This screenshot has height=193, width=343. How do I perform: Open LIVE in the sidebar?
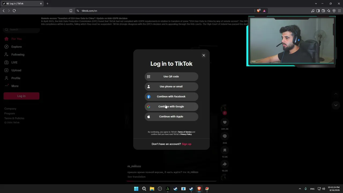pyautogui.click(x=14, y=62)
